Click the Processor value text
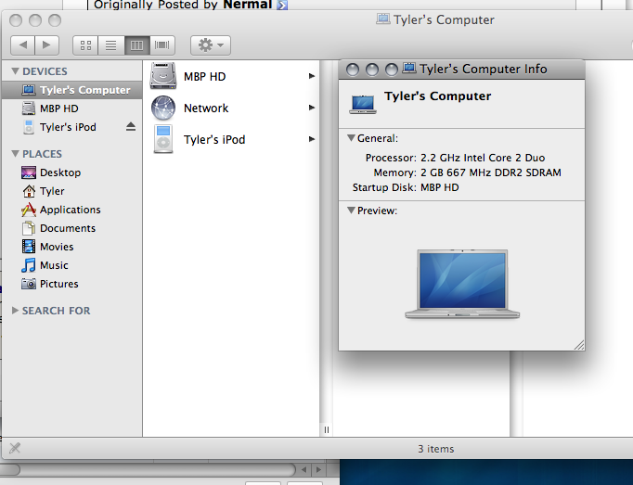Viewport: 633px width, 485px height. 483,158
